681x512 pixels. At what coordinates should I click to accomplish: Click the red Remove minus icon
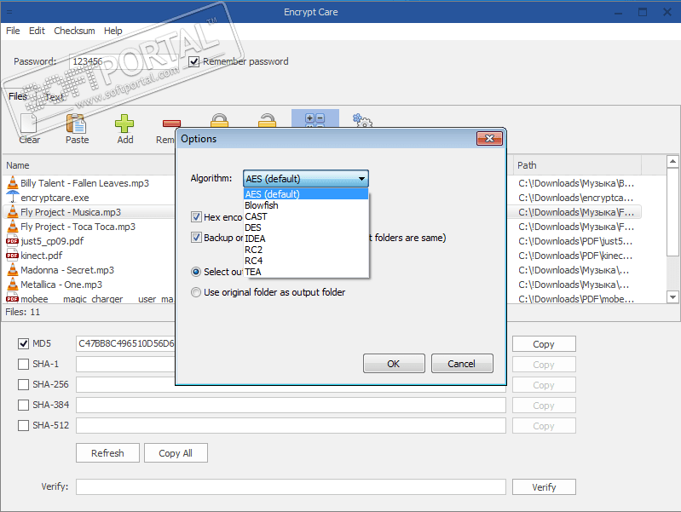click(171, 124)
